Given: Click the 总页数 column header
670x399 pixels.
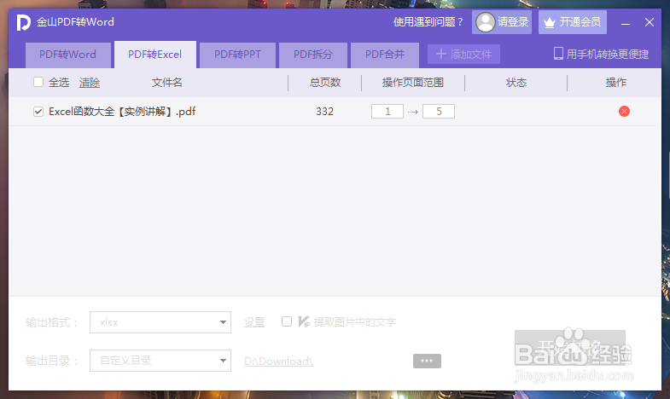Looking at the screenshot, I should pos(325,83).
